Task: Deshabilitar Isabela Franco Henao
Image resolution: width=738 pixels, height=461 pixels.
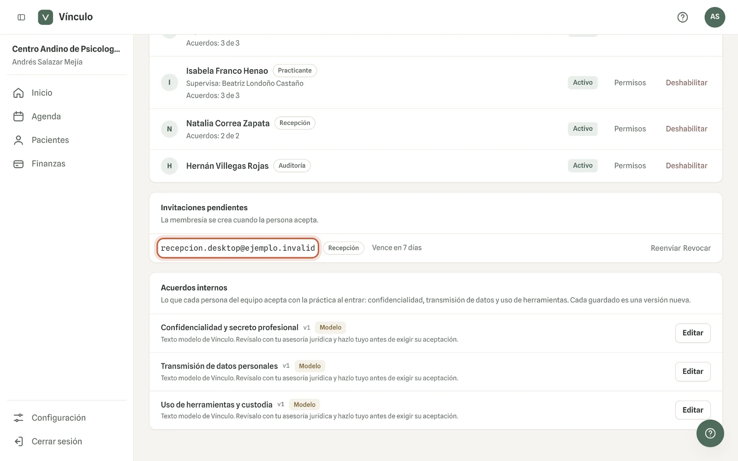Action: [x=686, y=83]
